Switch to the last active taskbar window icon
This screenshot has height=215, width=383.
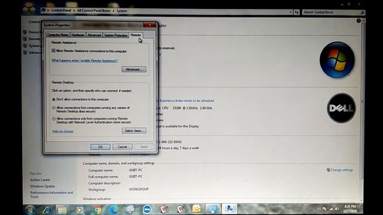point(229,208)
